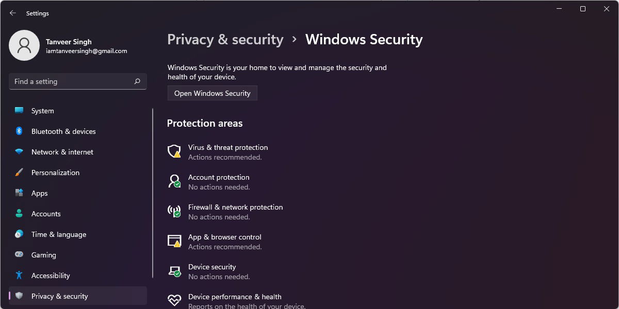Go back using the arrow button
Image resolution: width=619 pixels, height=309 pixels.
pos(13,13)
